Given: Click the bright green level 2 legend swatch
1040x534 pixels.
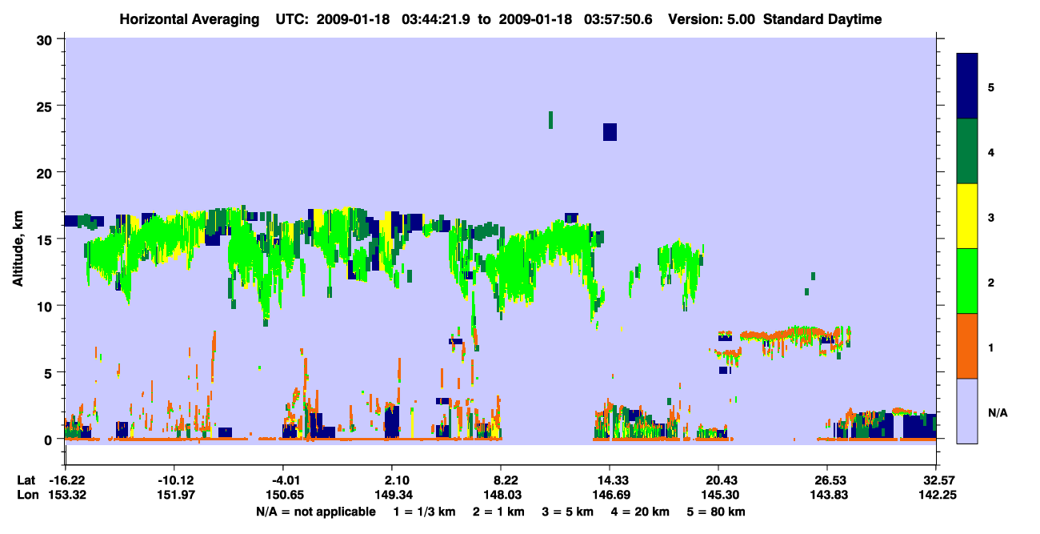Looking at the screenshot, I should pos(967,281).
